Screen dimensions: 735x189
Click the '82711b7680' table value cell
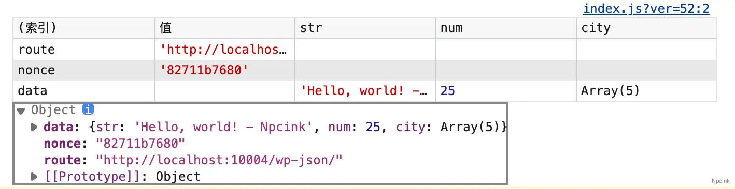(225, 70)
